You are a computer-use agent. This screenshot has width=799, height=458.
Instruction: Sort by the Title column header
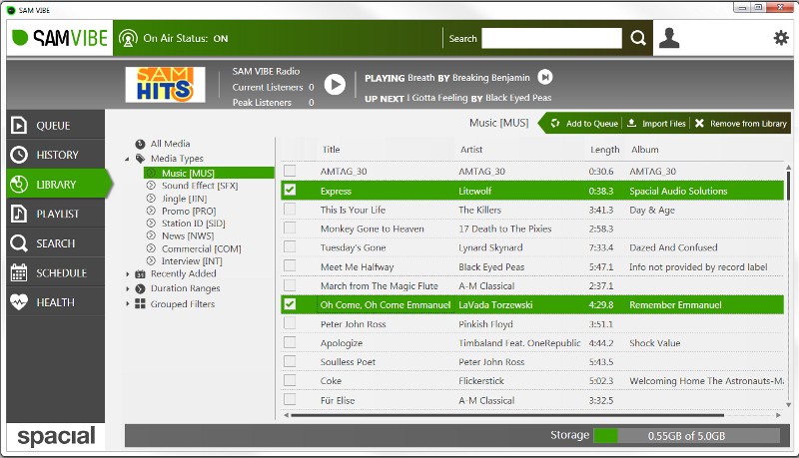tap(331, 149)
